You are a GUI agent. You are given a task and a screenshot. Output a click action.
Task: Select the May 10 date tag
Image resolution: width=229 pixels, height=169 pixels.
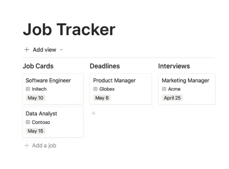pyautogui.click(x=35, y=98)
